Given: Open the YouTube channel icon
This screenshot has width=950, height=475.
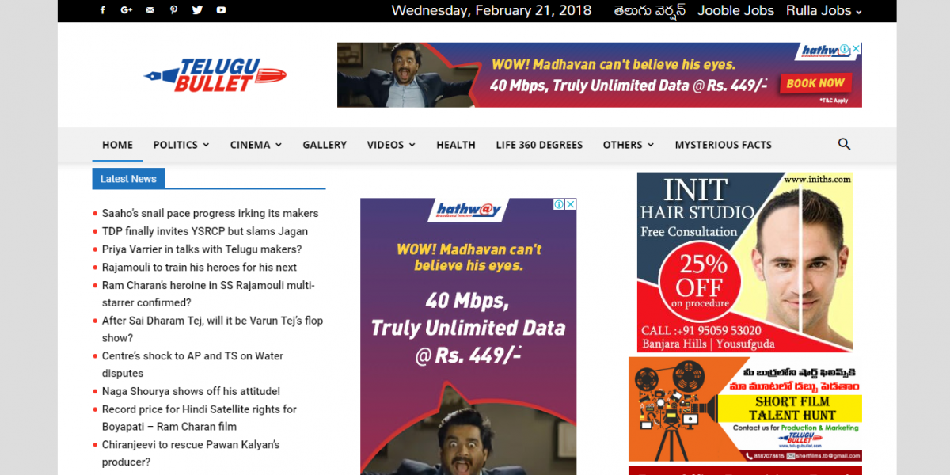Looking at the screenshot, I should [221, 10].
